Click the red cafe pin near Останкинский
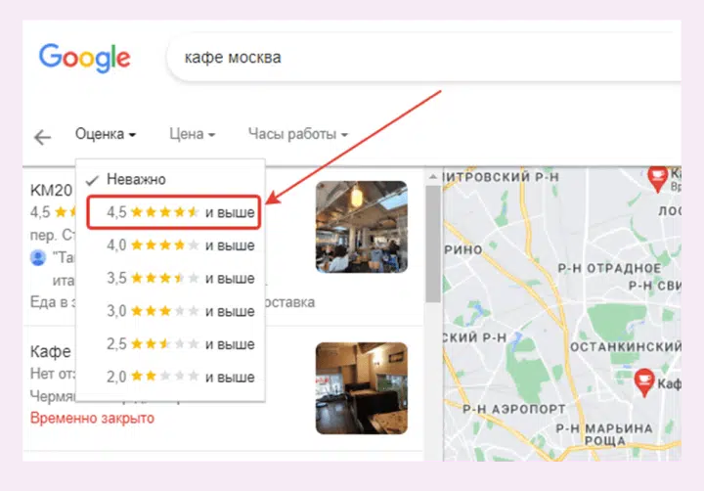The height and width of the screenshot is (491, 704). point(644,382)
